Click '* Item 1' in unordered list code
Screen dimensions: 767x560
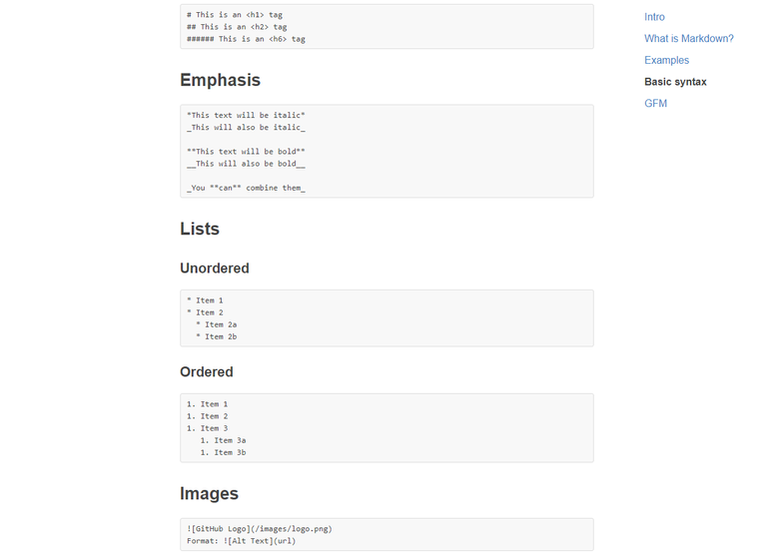(x=205, y=300)
